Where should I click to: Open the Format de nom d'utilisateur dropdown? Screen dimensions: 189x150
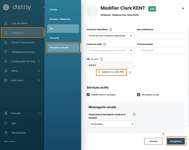click(110, 36)
